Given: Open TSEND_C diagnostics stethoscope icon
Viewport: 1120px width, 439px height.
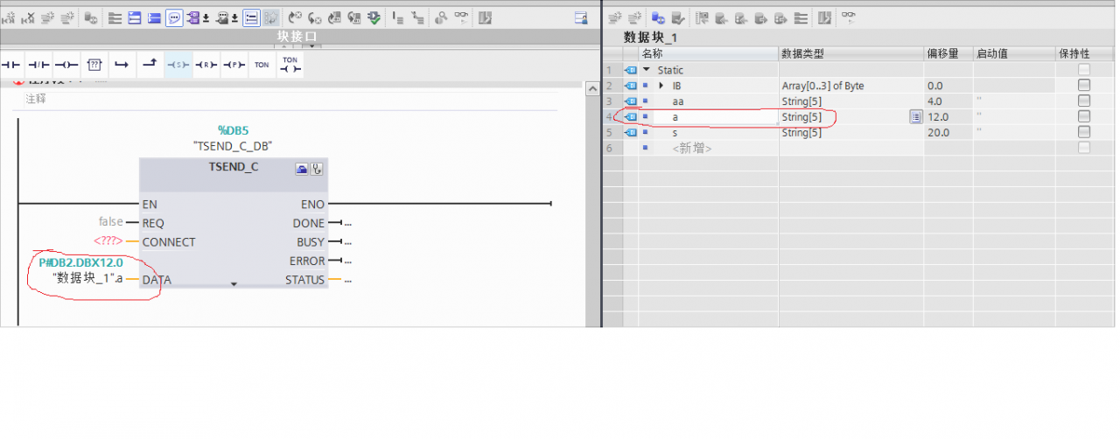Looking at the screenshot, I should coord(317,170).
